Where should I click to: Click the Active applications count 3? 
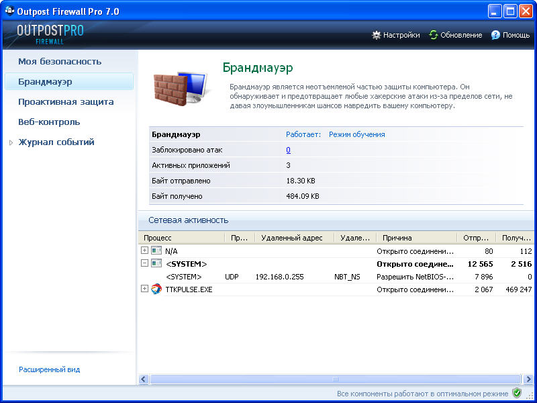(288, 165)
